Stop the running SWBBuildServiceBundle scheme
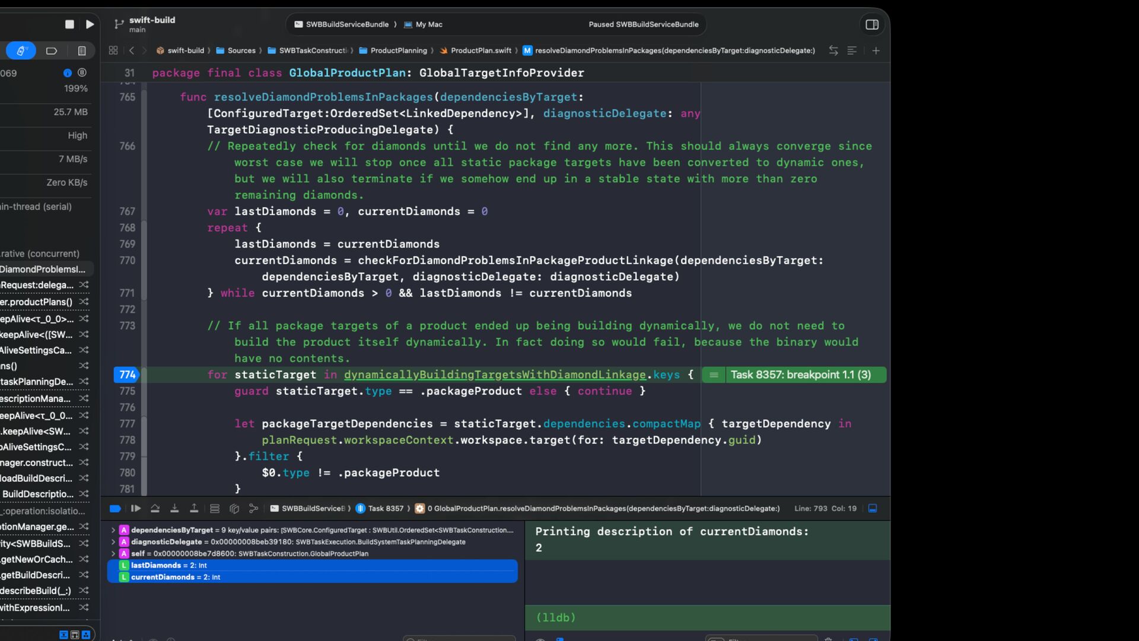Image resolution: width=1139 pixels, height=641 pixels. (69, 24)
